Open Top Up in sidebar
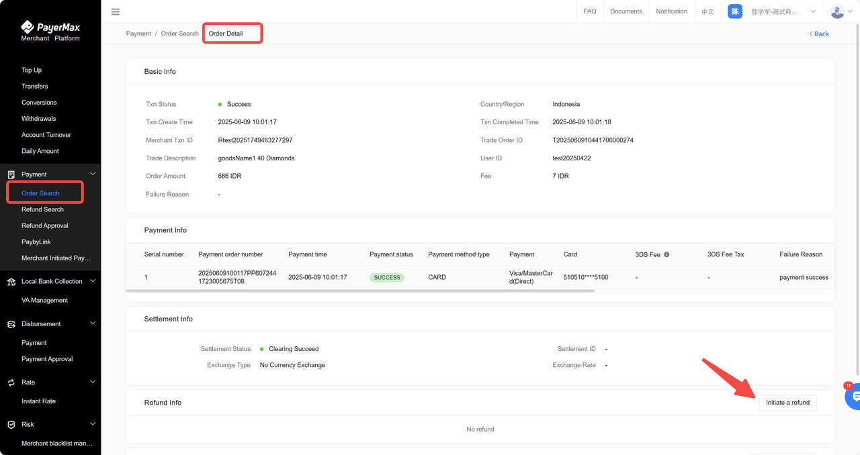 point(32,70)
